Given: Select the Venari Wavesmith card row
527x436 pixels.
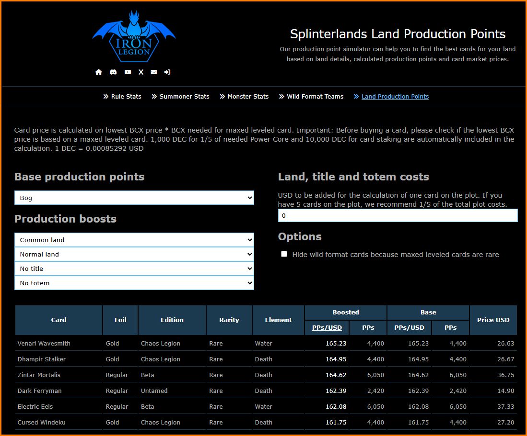Looking at the screenshot, I should (266, 344).
